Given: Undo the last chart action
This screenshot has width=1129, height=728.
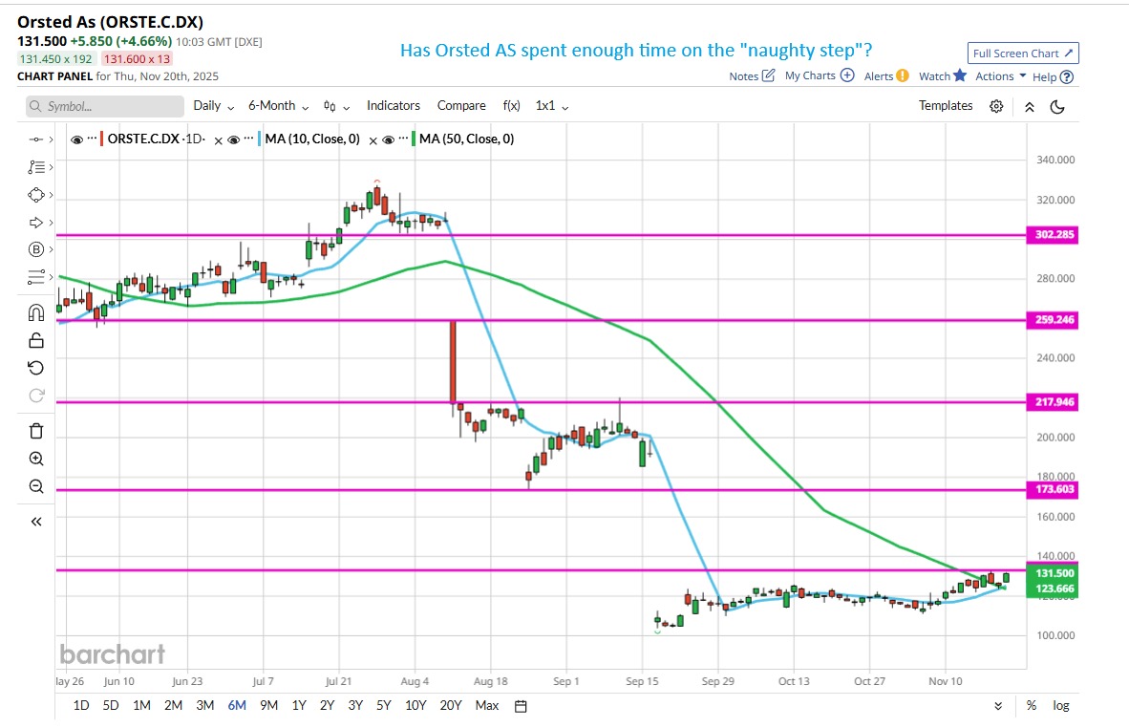Looking at the screenshot, I should tap(36, 368).
